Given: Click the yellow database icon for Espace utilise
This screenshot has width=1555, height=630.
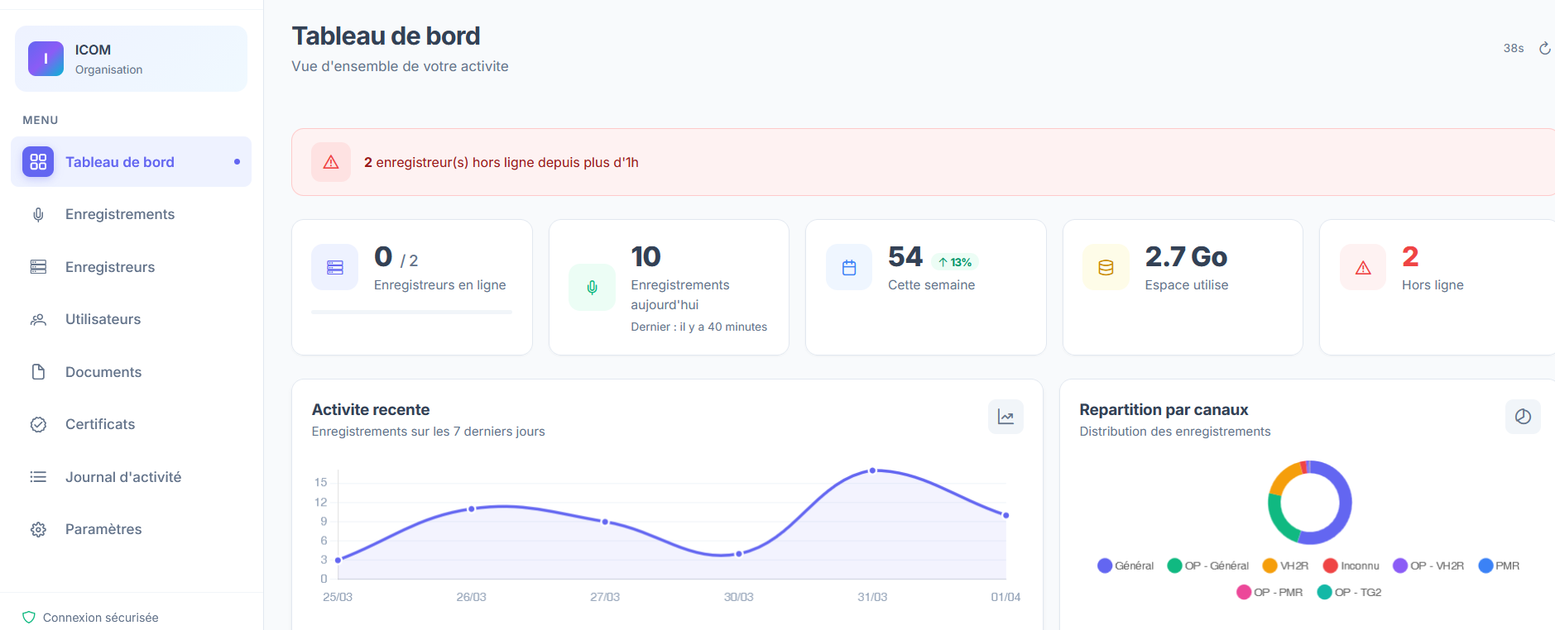Looking at the screenshot, I should pyautogui.click(x=1106, y=267).
